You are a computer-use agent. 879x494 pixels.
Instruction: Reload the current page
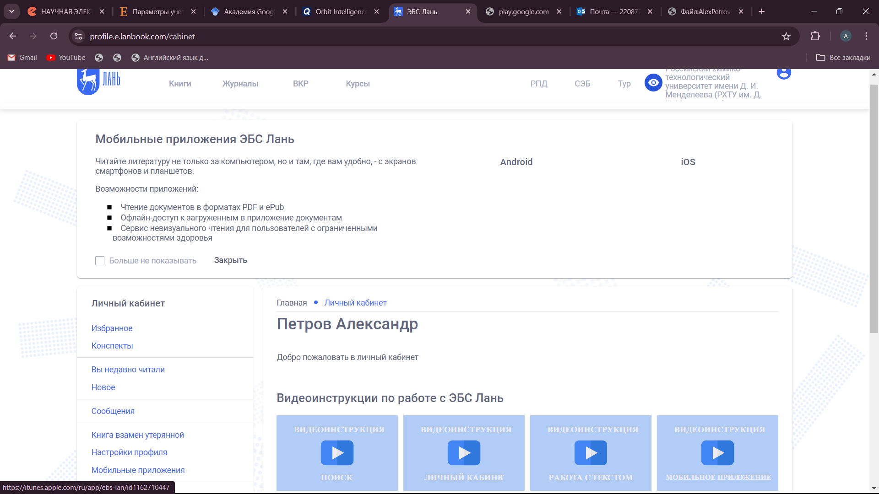coord(54,36)
